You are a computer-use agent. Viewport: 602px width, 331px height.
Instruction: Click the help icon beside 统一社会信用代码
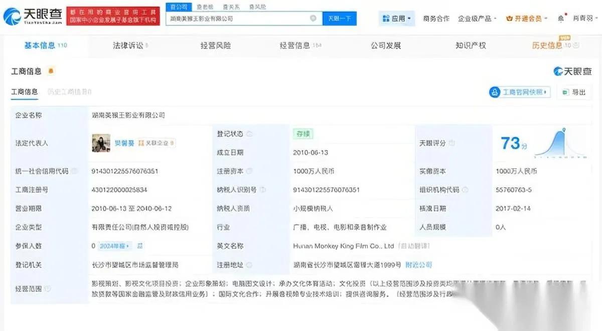tap(75, 171)
